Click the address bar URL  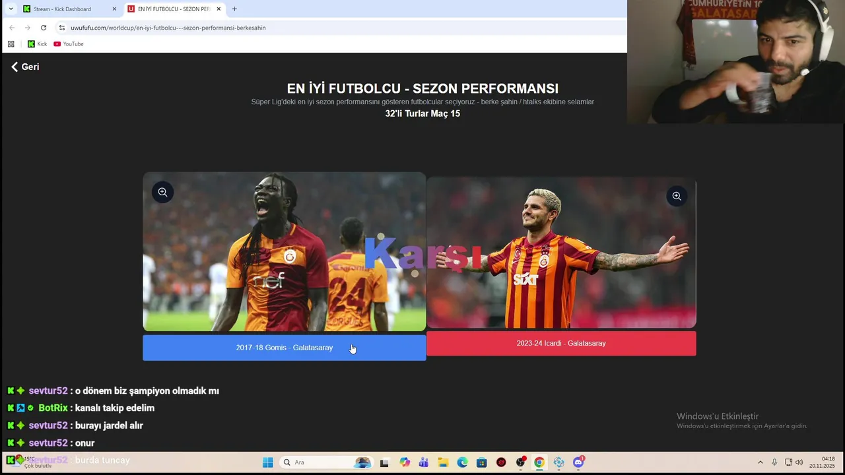pos(168,28)
